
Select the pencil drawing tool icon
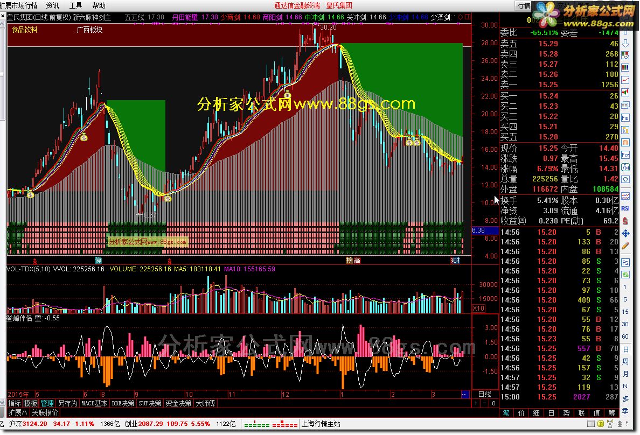pos(625,245)
